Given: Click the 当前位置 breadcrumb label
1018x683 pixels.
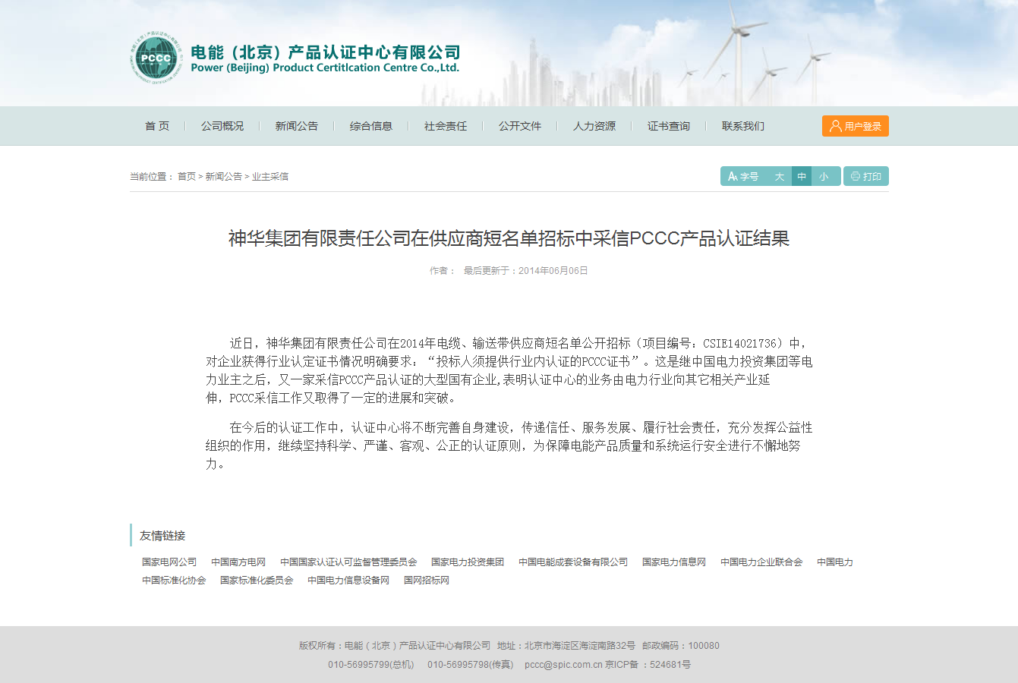Looking at the screenshot, I should pos(152,176).
